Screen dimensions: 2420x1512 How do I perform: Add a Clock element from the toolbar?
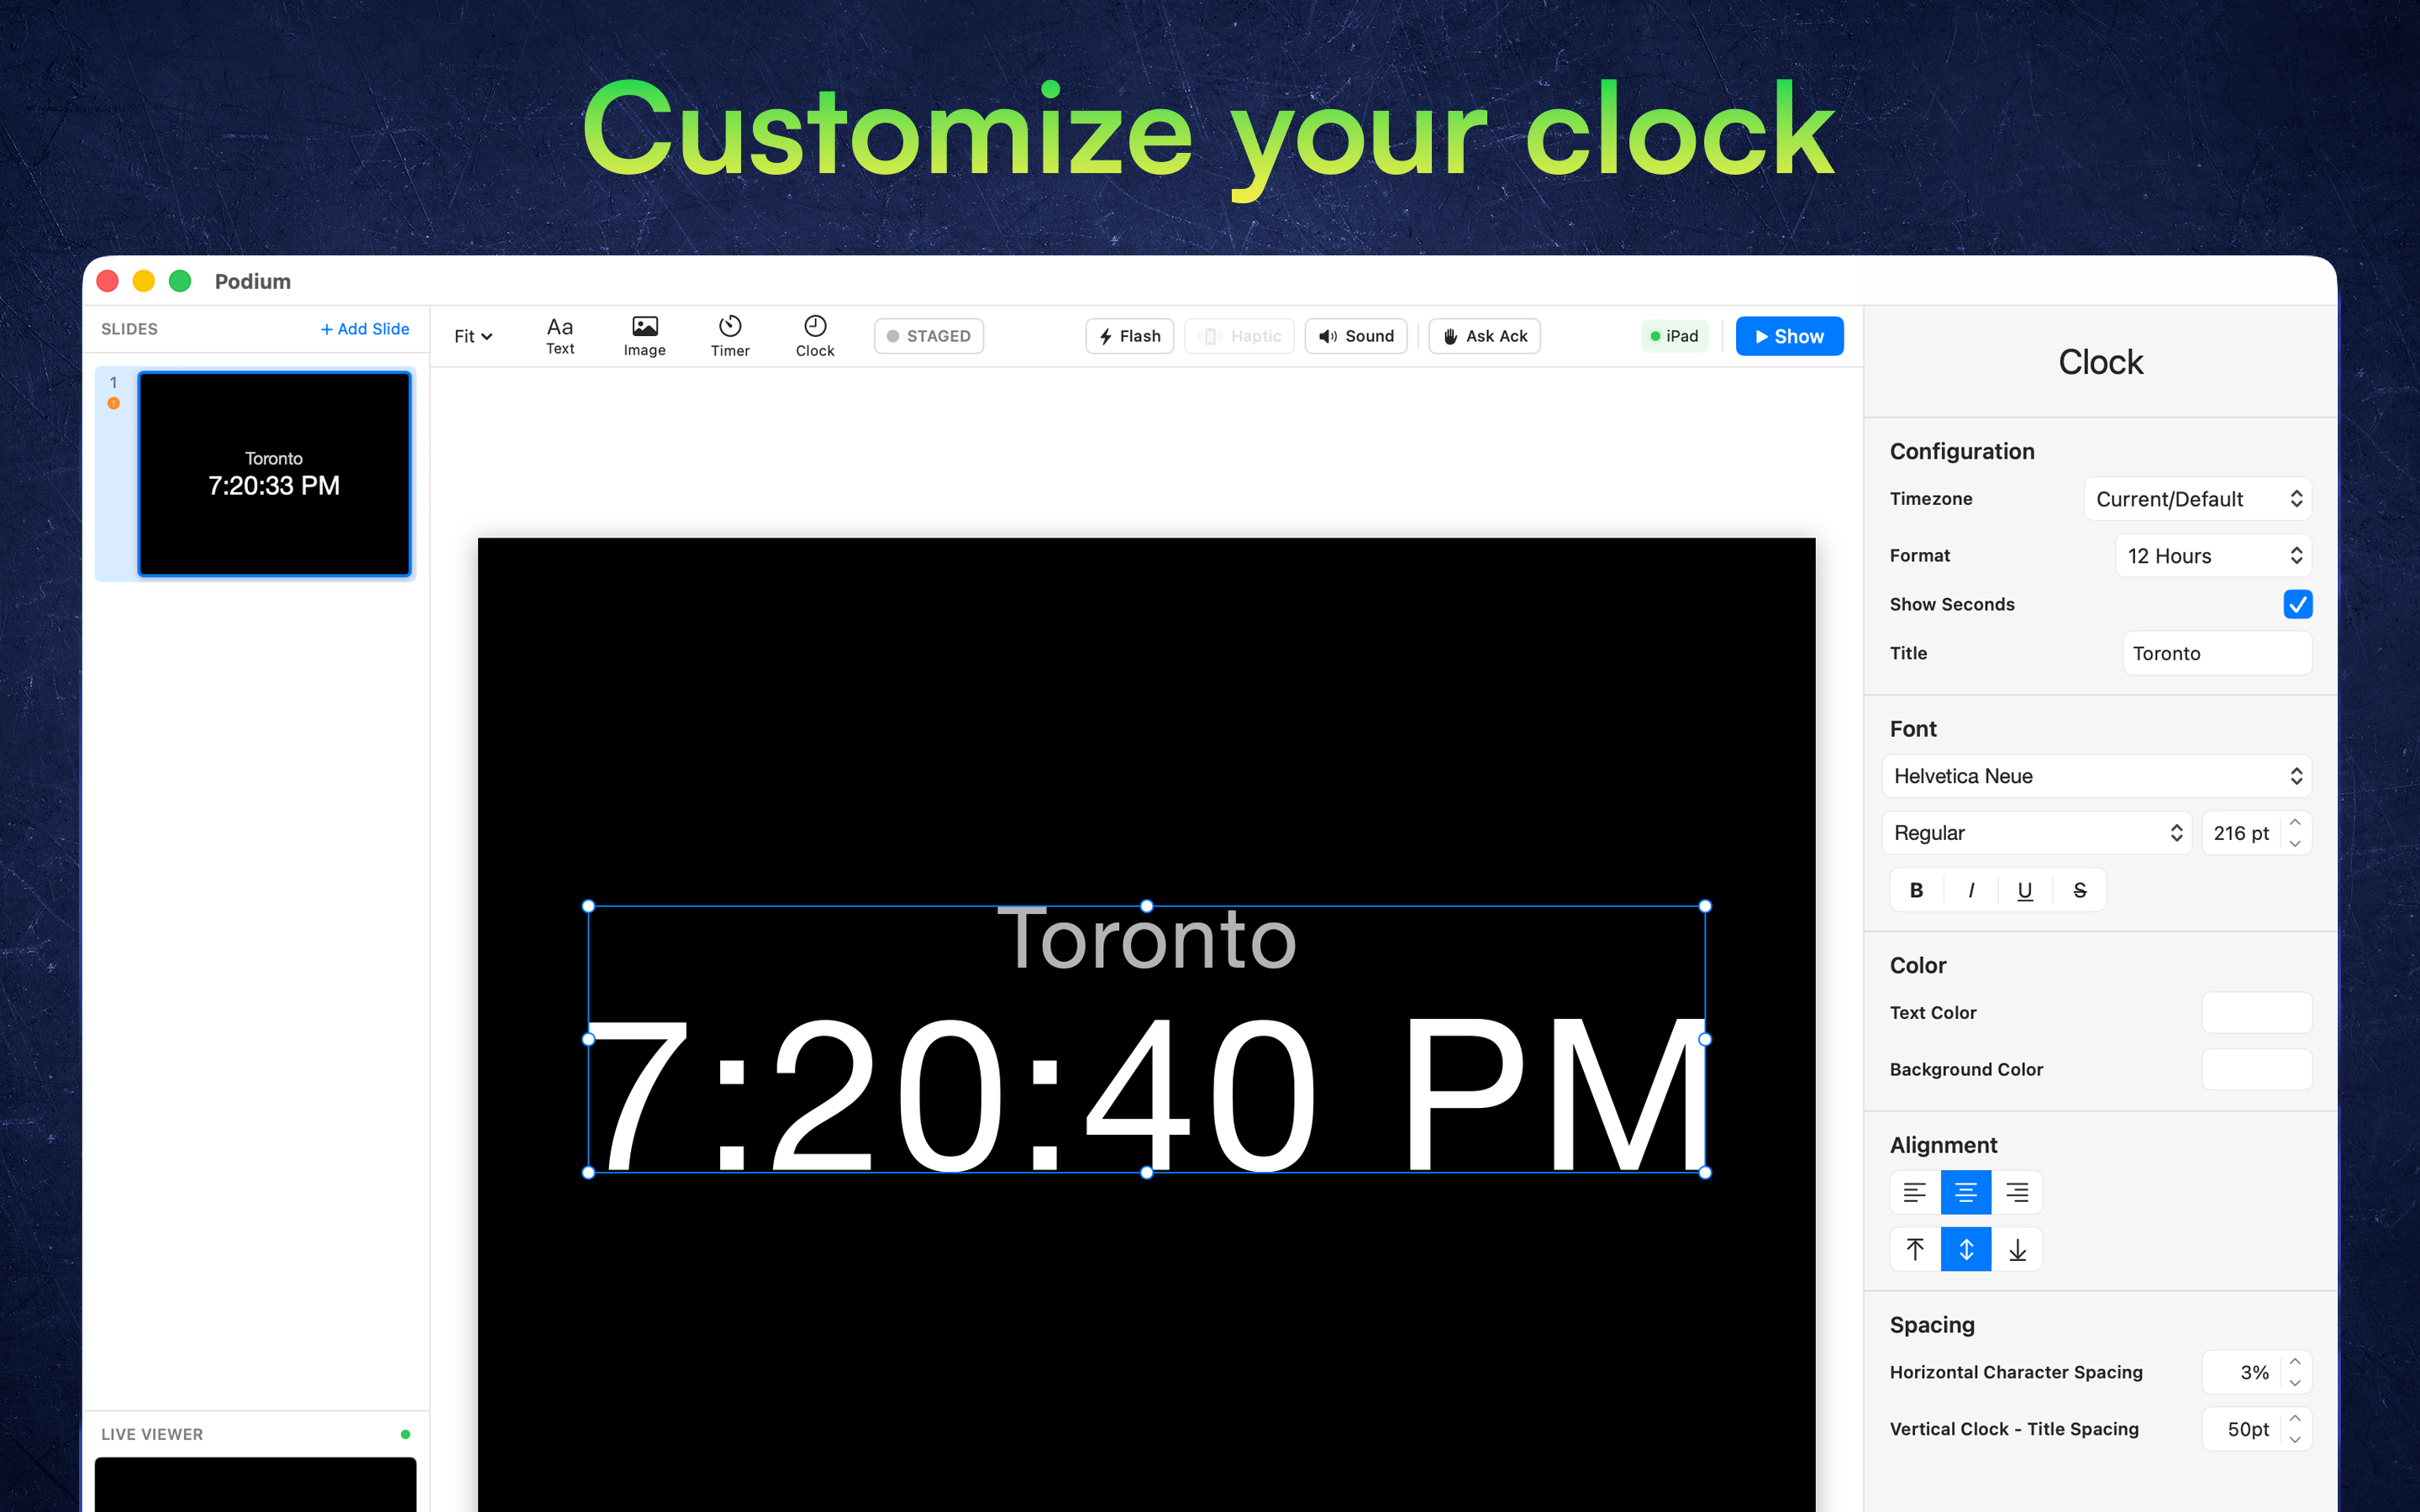click(814, 336)
